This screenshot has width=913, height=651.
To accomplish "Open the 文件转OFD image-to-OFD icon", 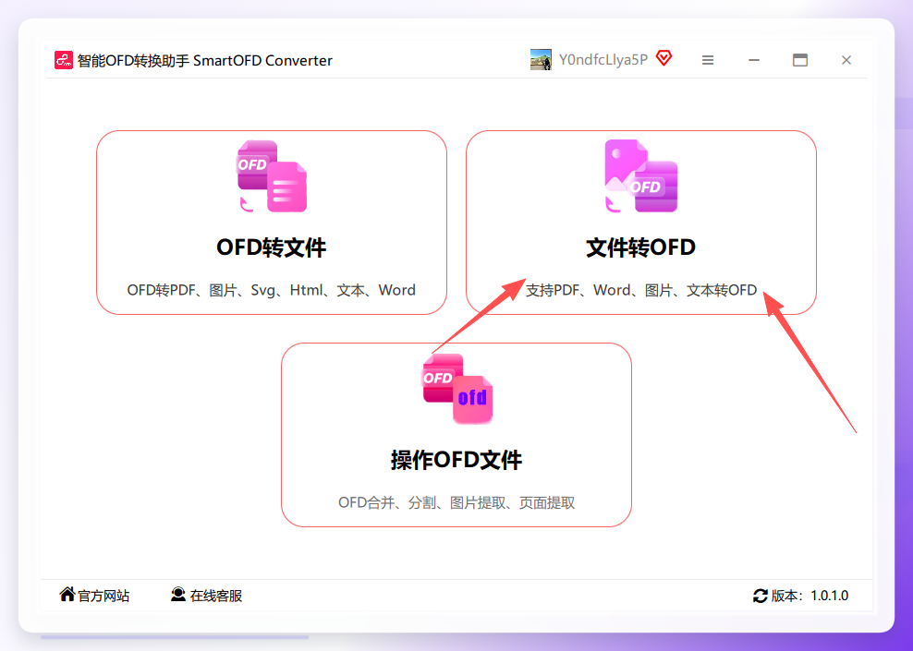I will [641, 176].
